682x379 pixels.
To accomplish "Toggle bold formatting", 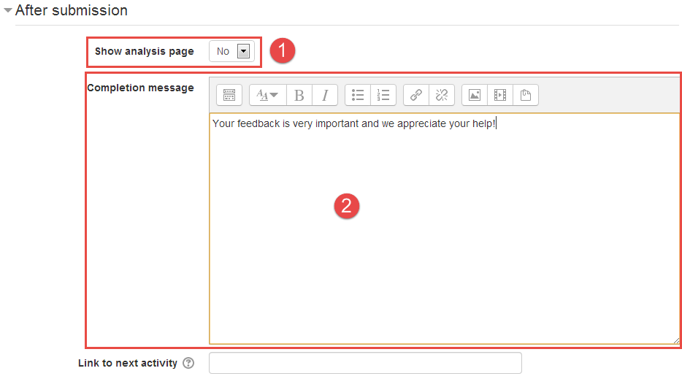I will tap(299, 95).
